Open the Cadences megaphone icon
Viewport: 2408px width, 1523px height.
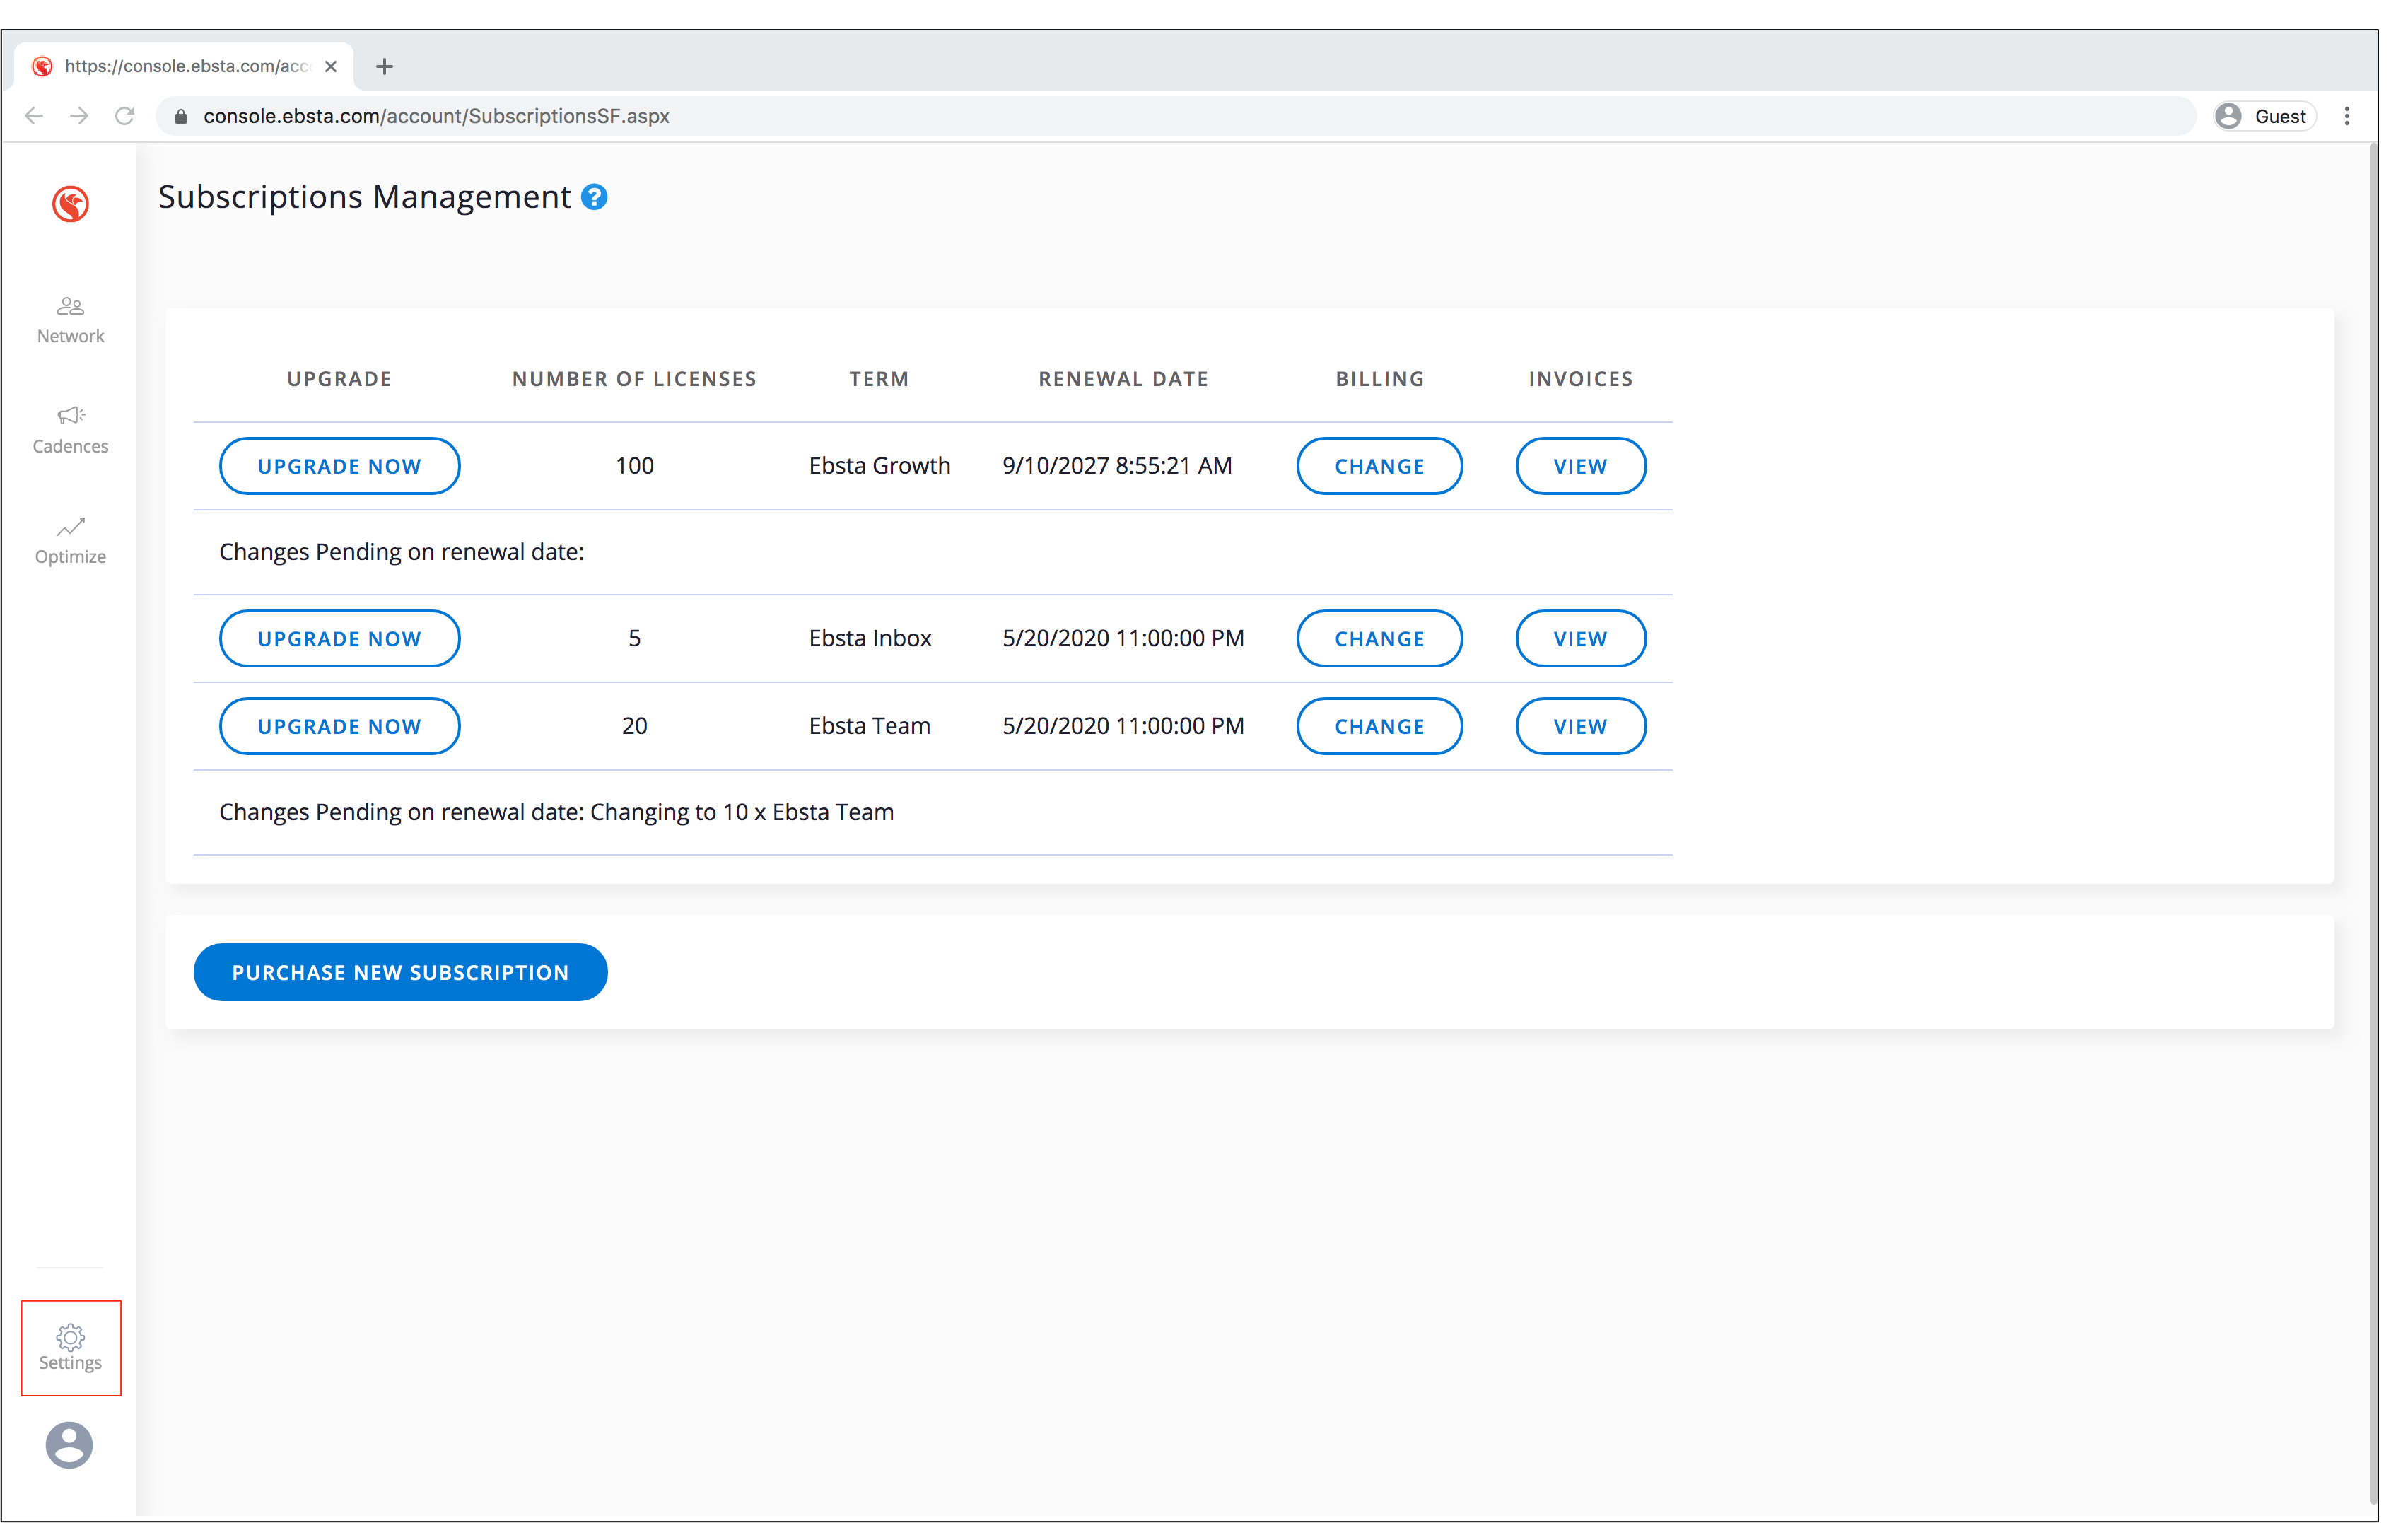(x=70, y=415)
